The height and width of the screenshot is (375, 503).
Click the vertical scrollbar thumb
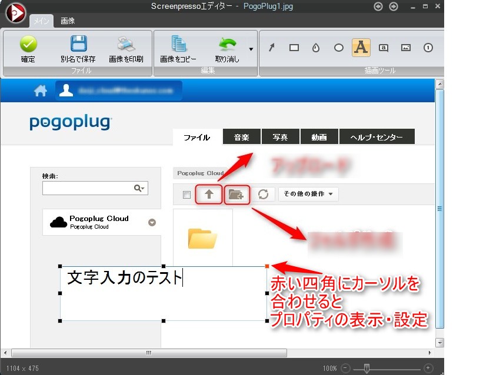click(x=440, y=209)
